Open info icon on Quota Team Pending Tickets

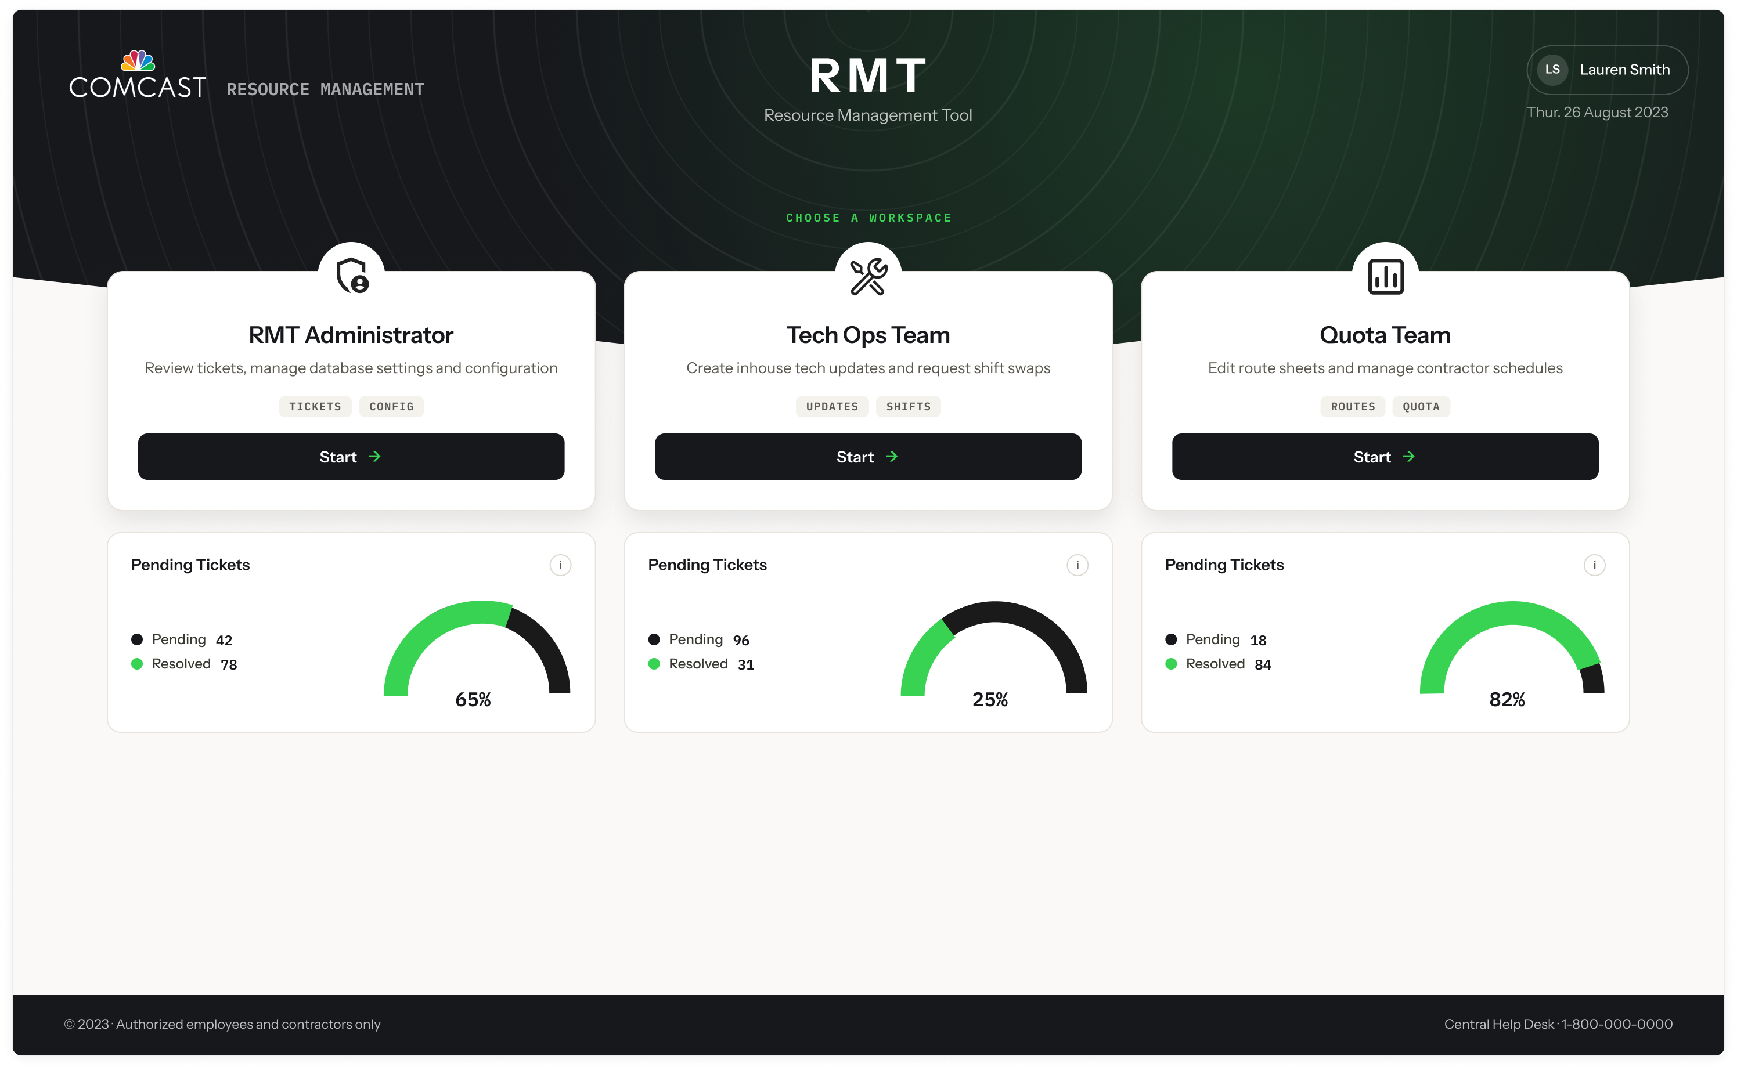(x=1594, y=565)
